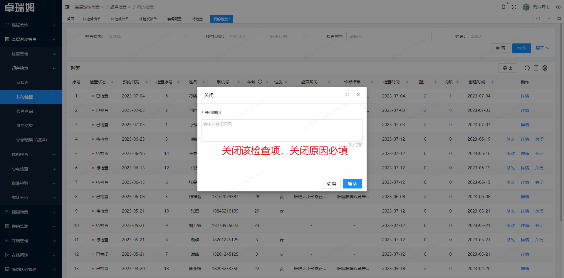The width and height of the screenshot is (564, 278).
Task: Click the 重置 button
Action: [501, 48]
